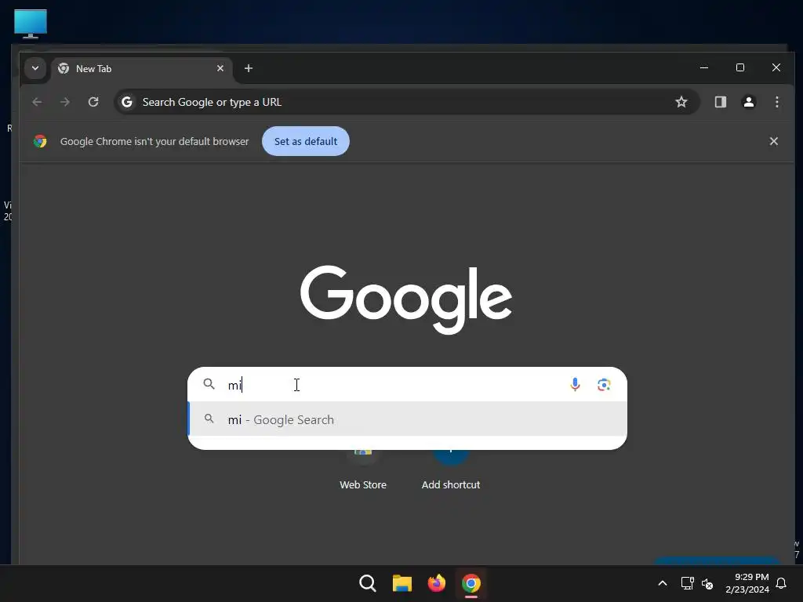Select the 'mi - Google Search' suggestion

(408, 419)
